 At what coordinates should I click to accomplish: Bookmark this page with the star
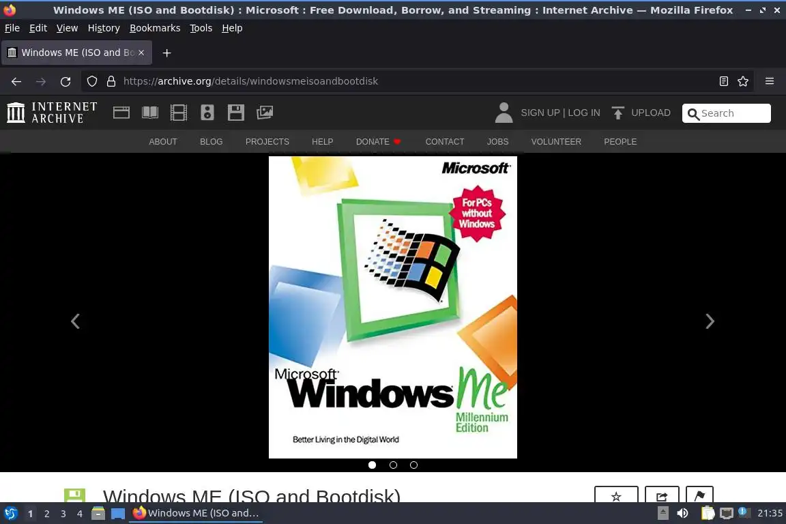pos(743,81)
